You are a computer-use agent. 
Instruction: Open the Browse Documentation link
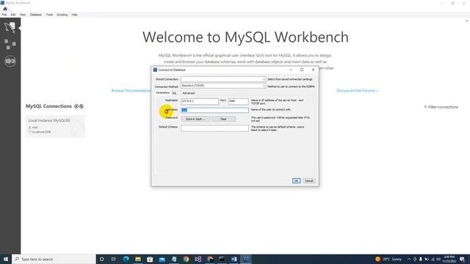click(131, 90)
